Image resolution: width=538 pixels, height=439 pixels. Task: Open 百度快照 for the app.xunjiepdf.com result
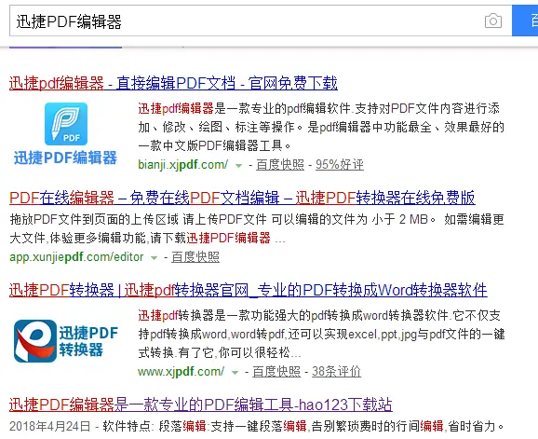[x=195, y=257]
